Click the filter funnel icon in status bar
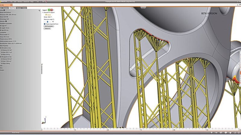Screen dimensions: 241x135 click(211, 133)
